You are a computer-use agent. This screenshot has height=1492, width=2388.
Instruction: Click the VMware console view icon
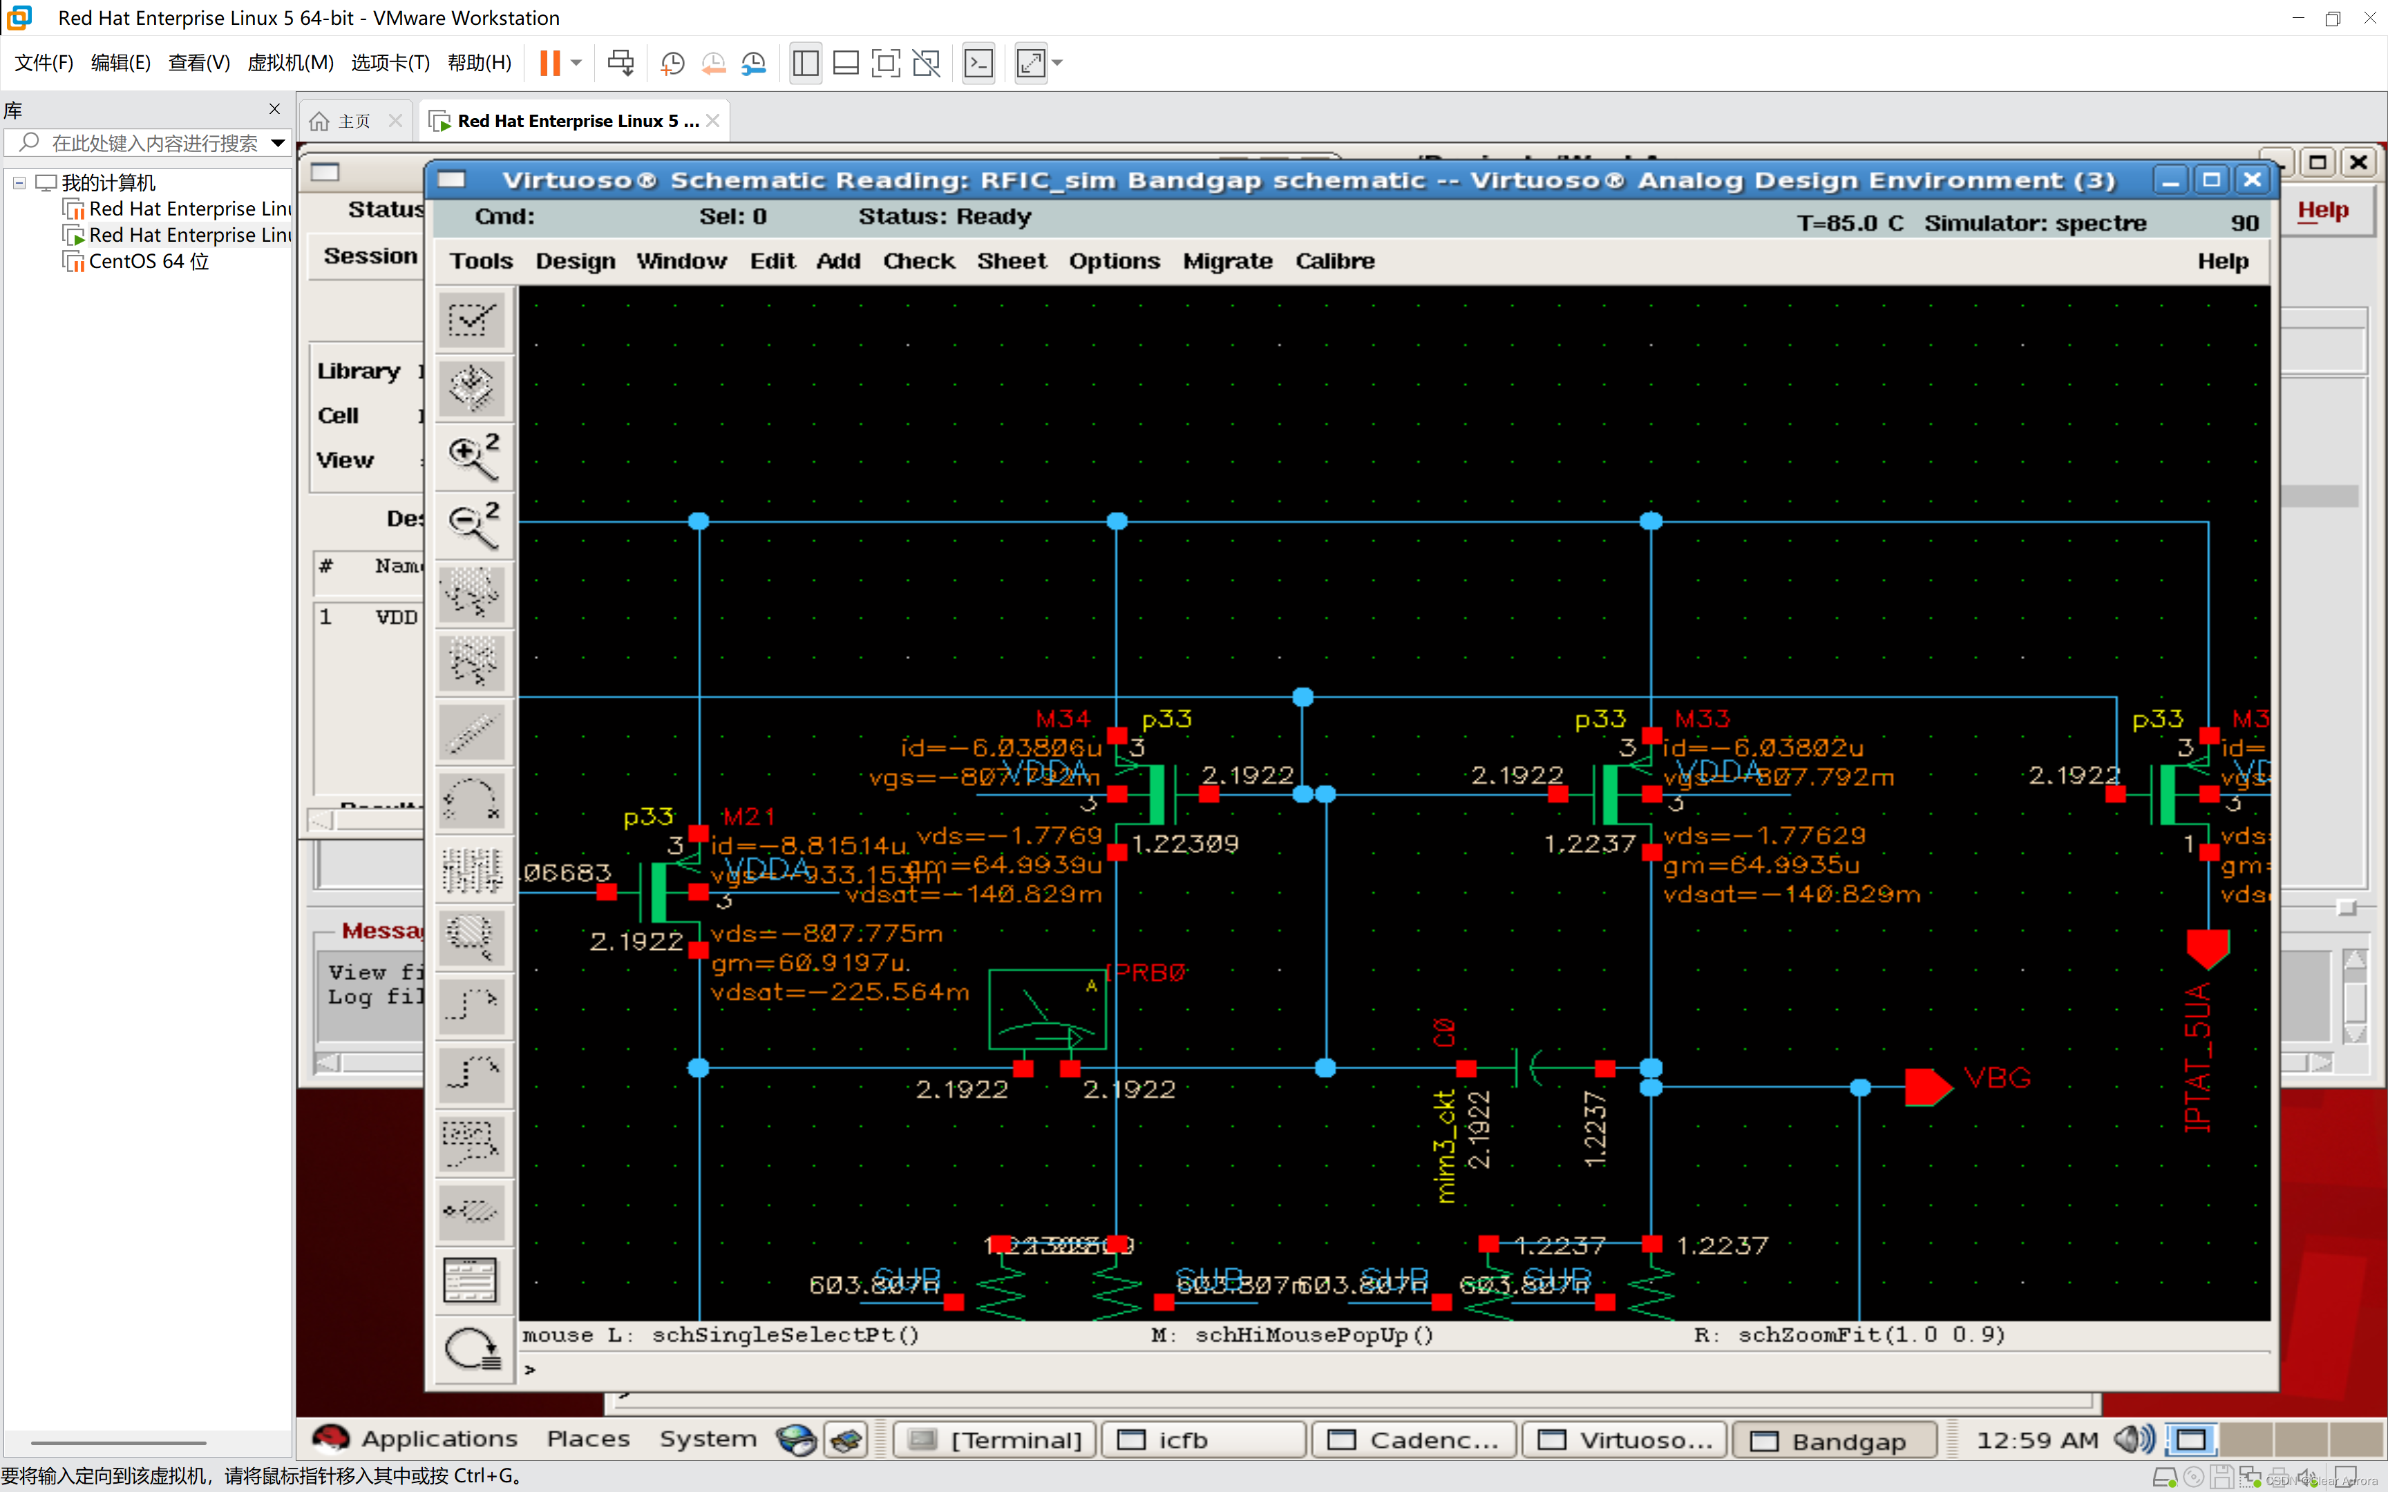(978, 64)
